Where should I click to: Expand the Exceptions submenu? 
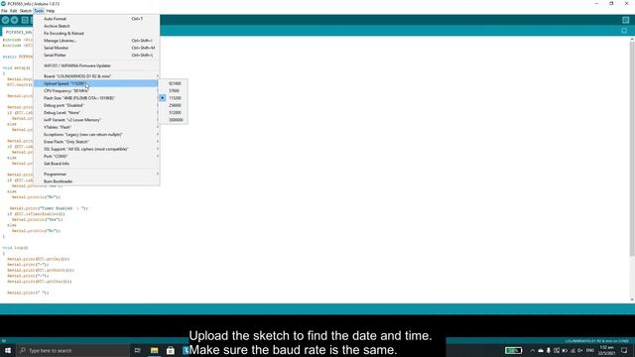click(96, 135)
